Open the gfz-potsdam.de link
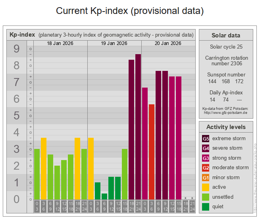 [225, 113]
